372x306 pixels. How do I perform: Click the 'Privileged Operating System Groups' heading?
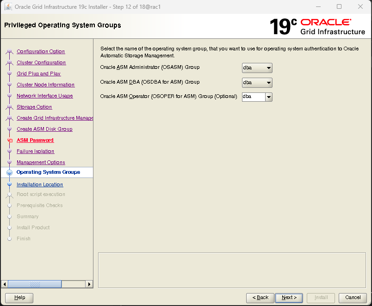pyautogui.click(x=62, y=25)
